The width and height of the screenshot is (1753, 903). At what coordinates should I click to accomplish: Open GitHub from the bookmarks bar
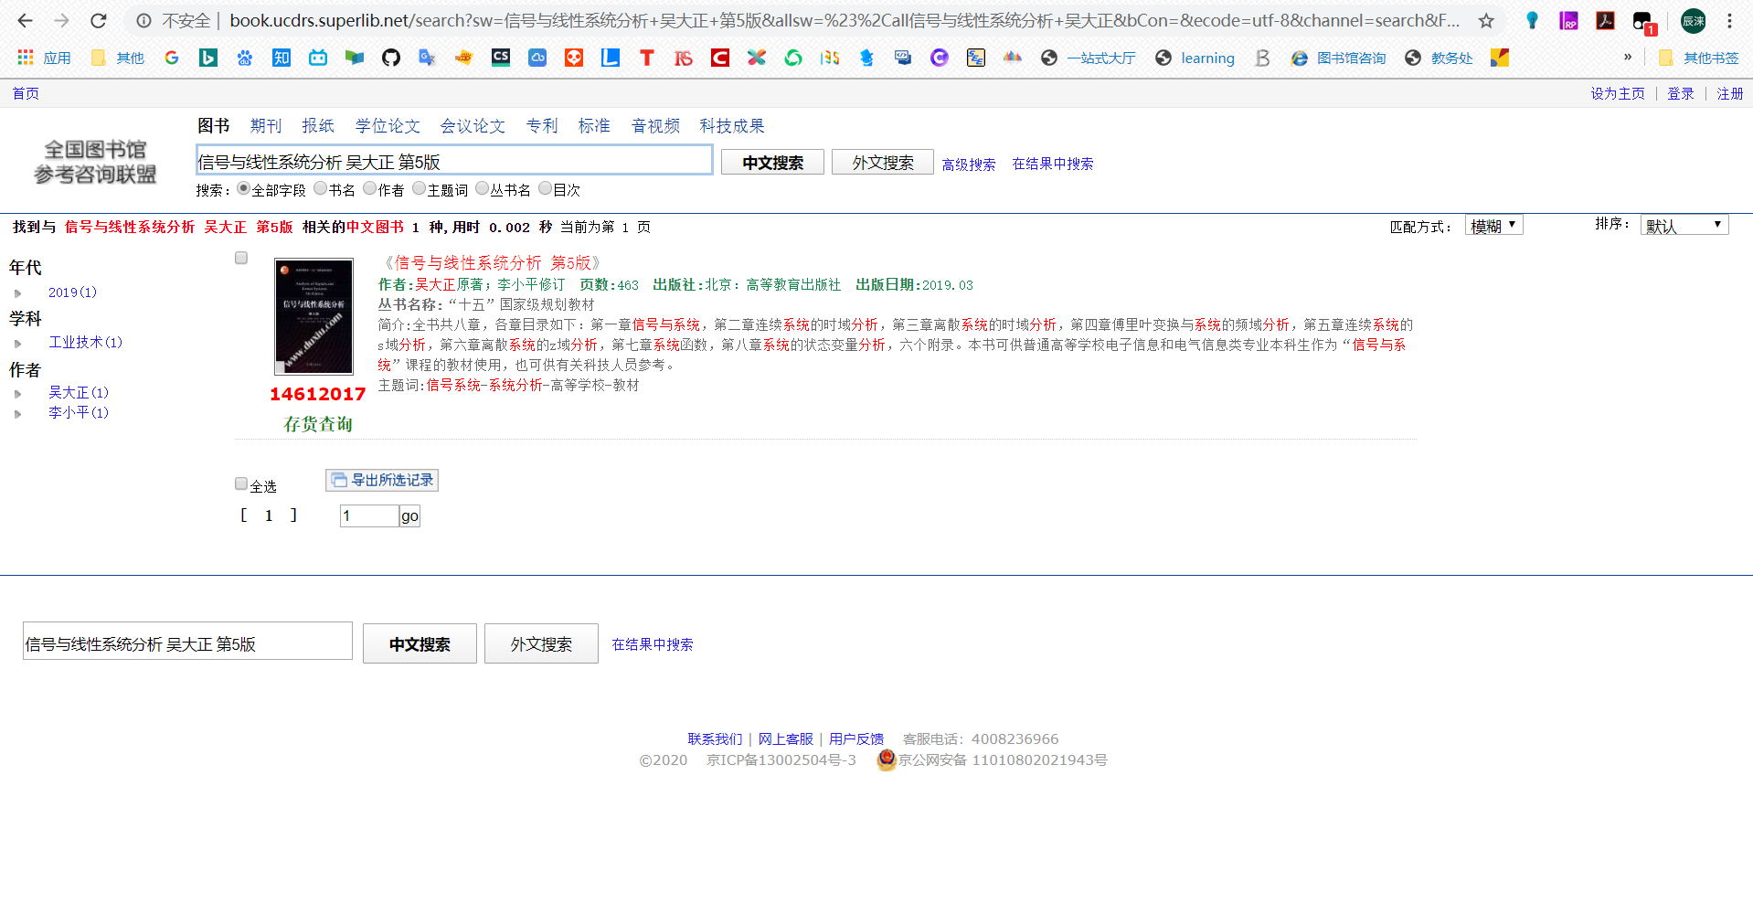pyautogui.click(x=391, y=58)
